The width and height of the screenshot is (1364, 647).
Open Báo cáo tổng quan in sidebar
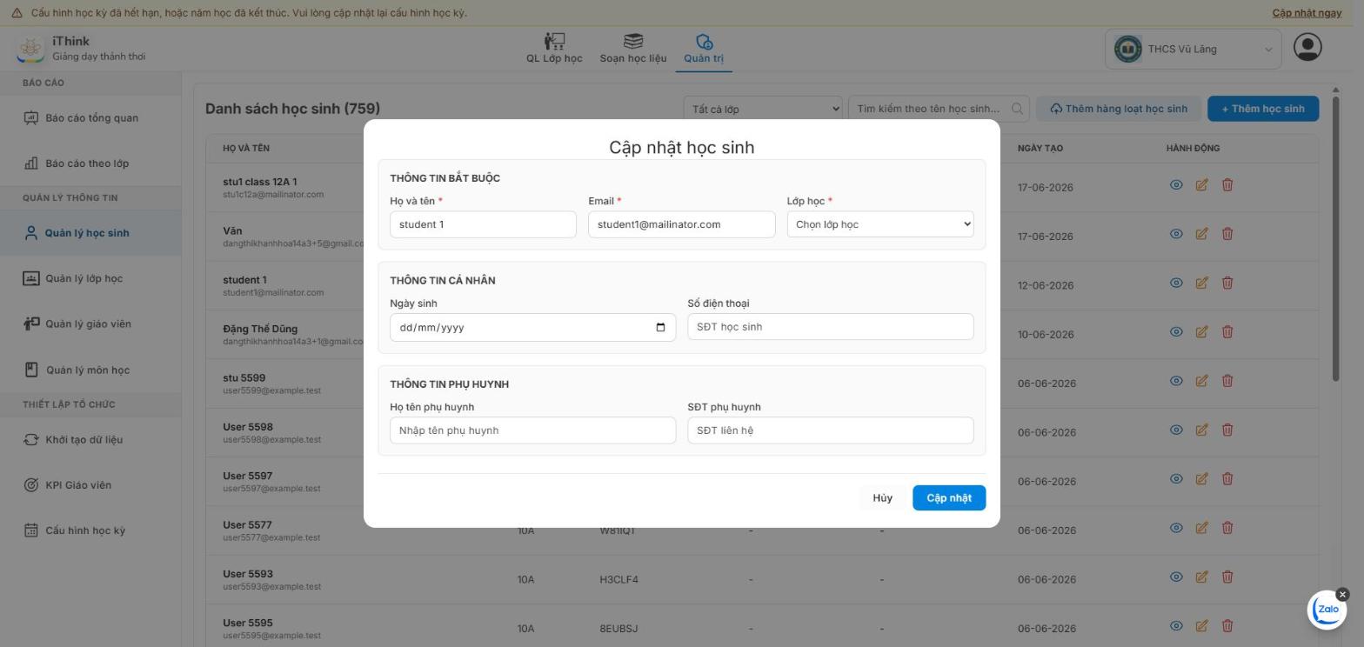tap(91, 118)
